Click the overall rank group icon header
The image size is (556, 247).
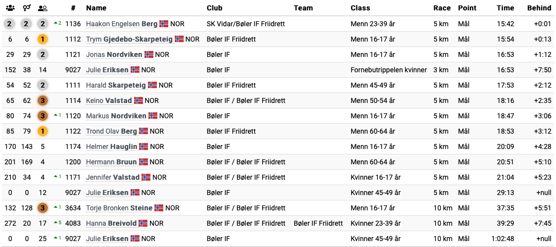(10, 8)
